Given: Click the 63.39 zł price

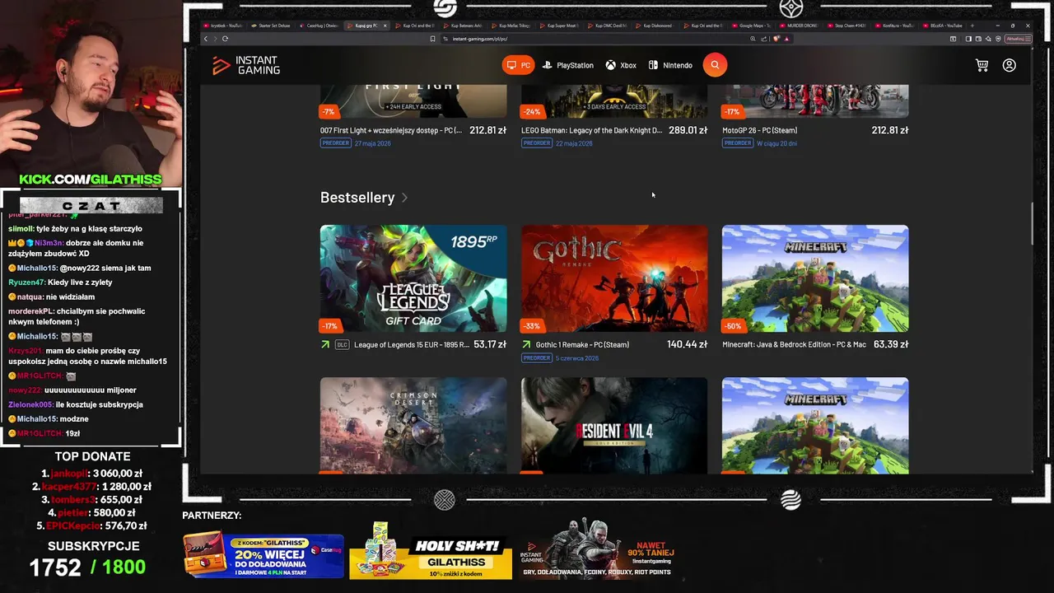Looking at the screenshot, I should [x=891, y=345].
